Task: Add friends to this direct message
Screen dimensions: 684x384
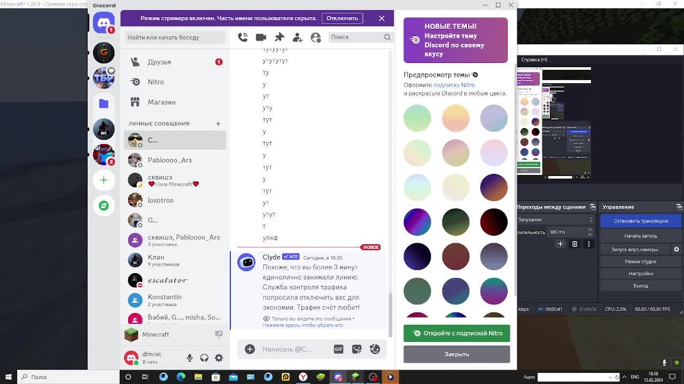Action: (x=298, y=37)
